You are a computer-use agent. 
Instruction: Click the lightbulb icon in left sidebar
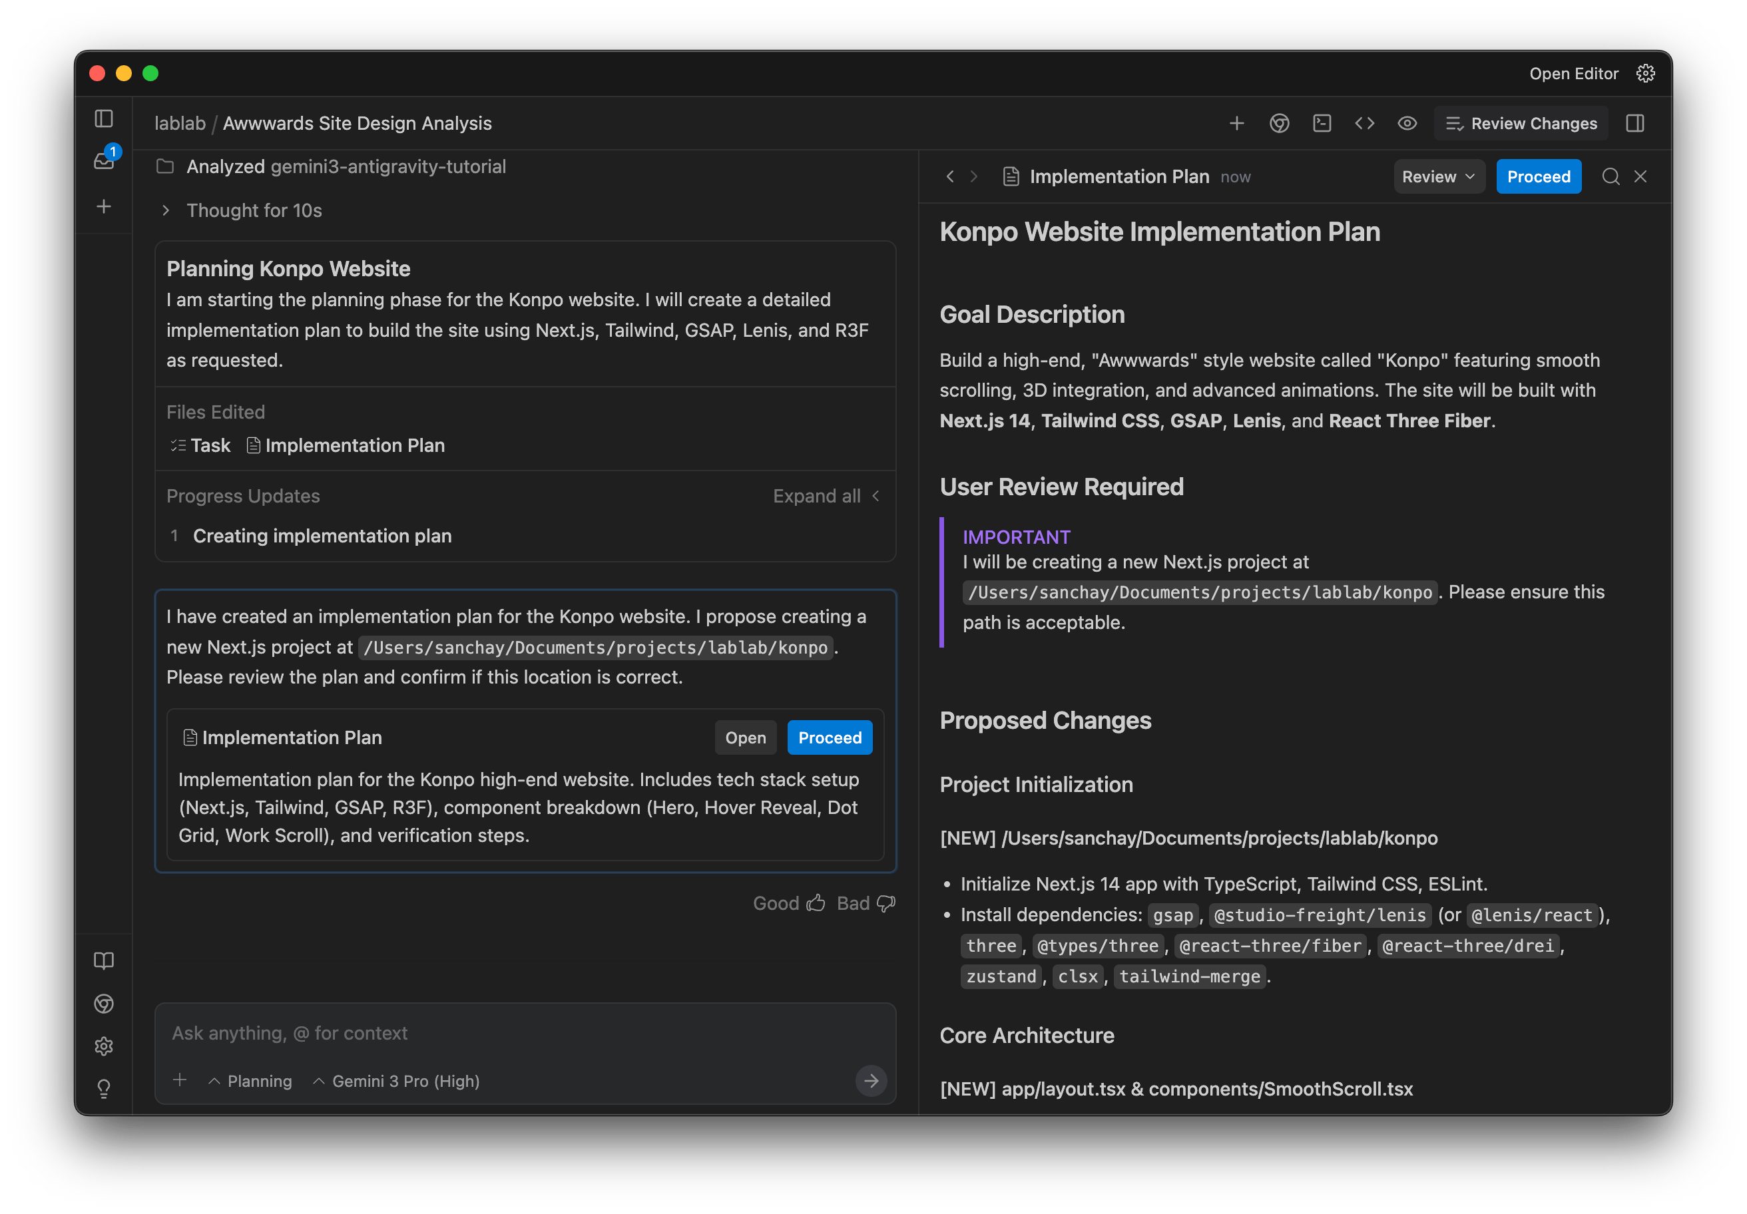(x=105, y=1088)
